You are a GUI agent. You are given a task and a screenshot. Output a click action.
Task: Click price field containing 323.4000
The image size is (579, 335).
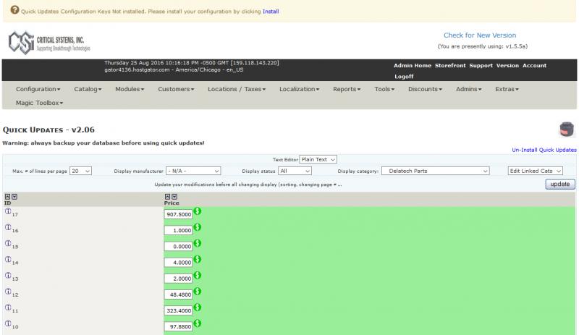click(x=178, y=310)
